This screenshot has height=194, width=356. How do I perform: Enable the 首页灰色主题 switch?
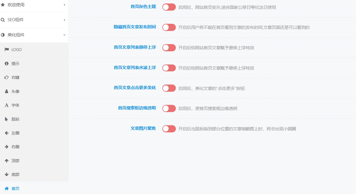(169, 7)
